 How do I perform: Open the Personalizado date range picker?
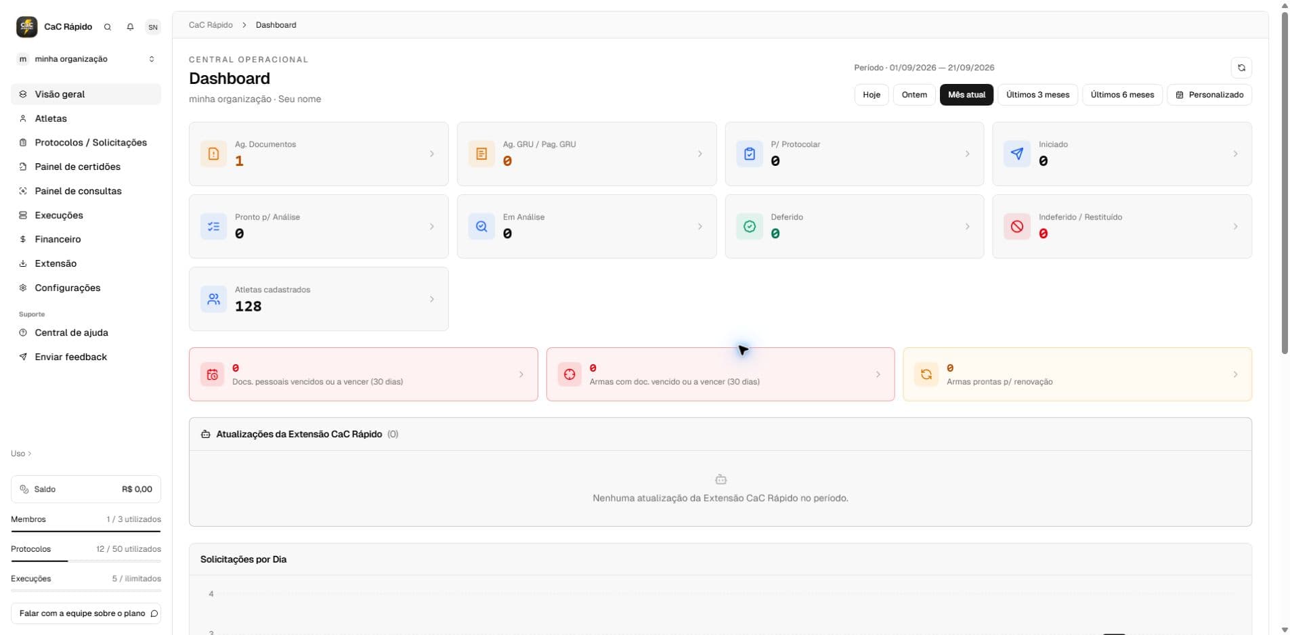point(1209,95)
